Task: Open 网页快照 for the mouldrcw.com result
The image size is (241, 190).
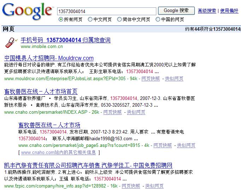Action: tap(150, 78)
